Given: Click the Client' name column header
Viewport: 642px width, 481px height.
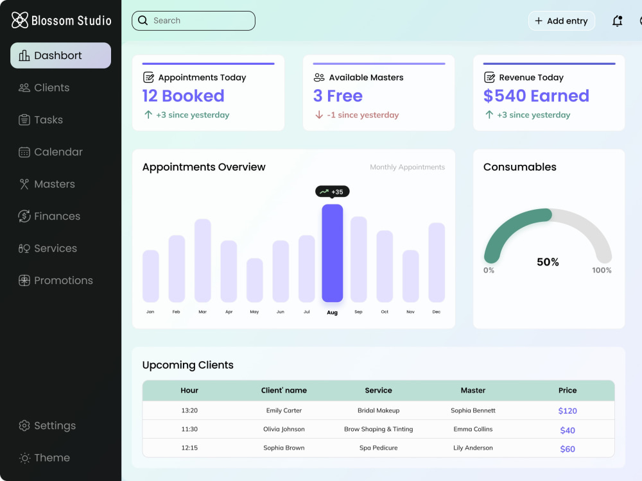Looking at the screenshot, I should click(284, 390).
